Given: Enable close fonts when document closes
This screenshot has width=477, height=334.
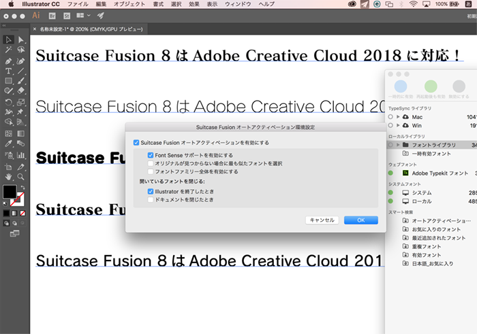Looking at the screenshot, I should (x=151, y=199).
